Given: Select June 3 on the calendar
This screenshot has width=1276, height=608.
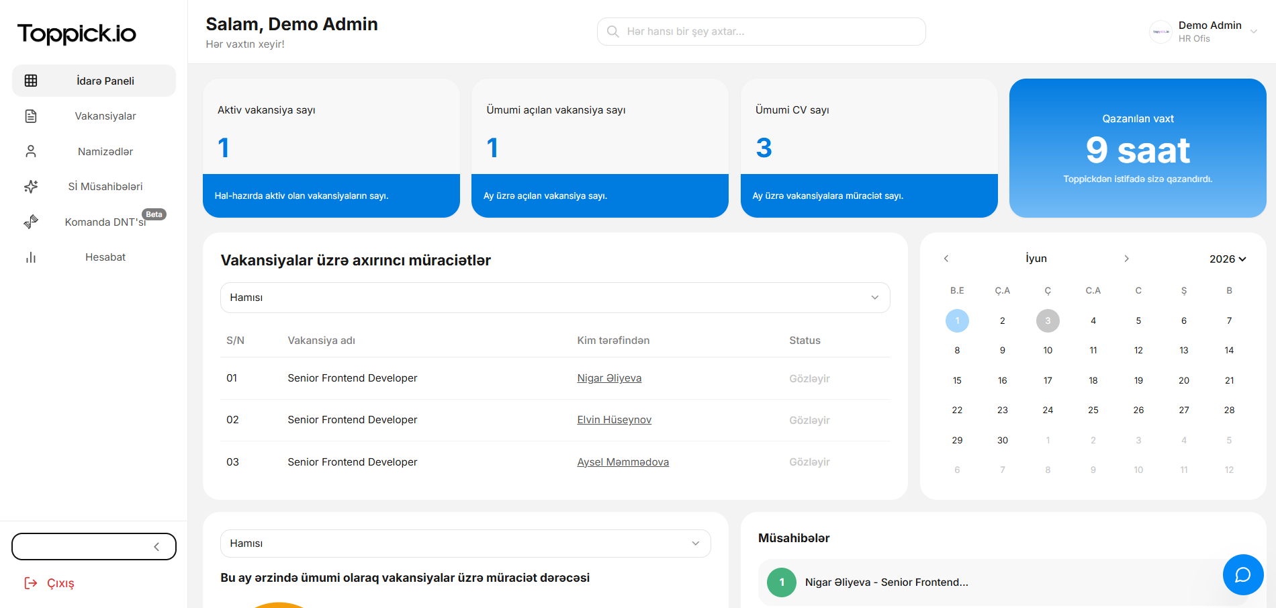Looking at the screenshot, I should [x=1048, y=320].
